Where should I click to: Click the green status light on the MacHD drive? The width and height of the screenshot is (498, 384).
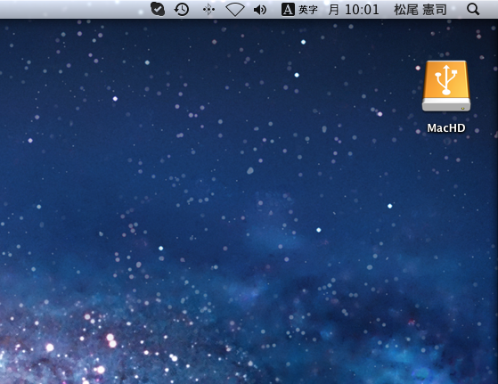pos(462,109)
